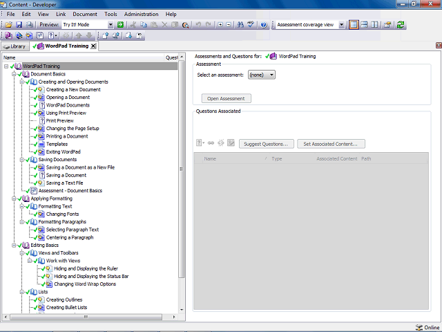
Task: Select Assessment - Document Basics item
Action: (70, 191)
